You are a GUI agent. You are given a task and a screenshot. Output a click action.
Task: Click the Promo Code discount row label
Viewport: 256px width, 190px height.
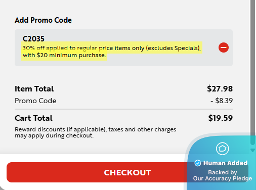coord(35,101)
